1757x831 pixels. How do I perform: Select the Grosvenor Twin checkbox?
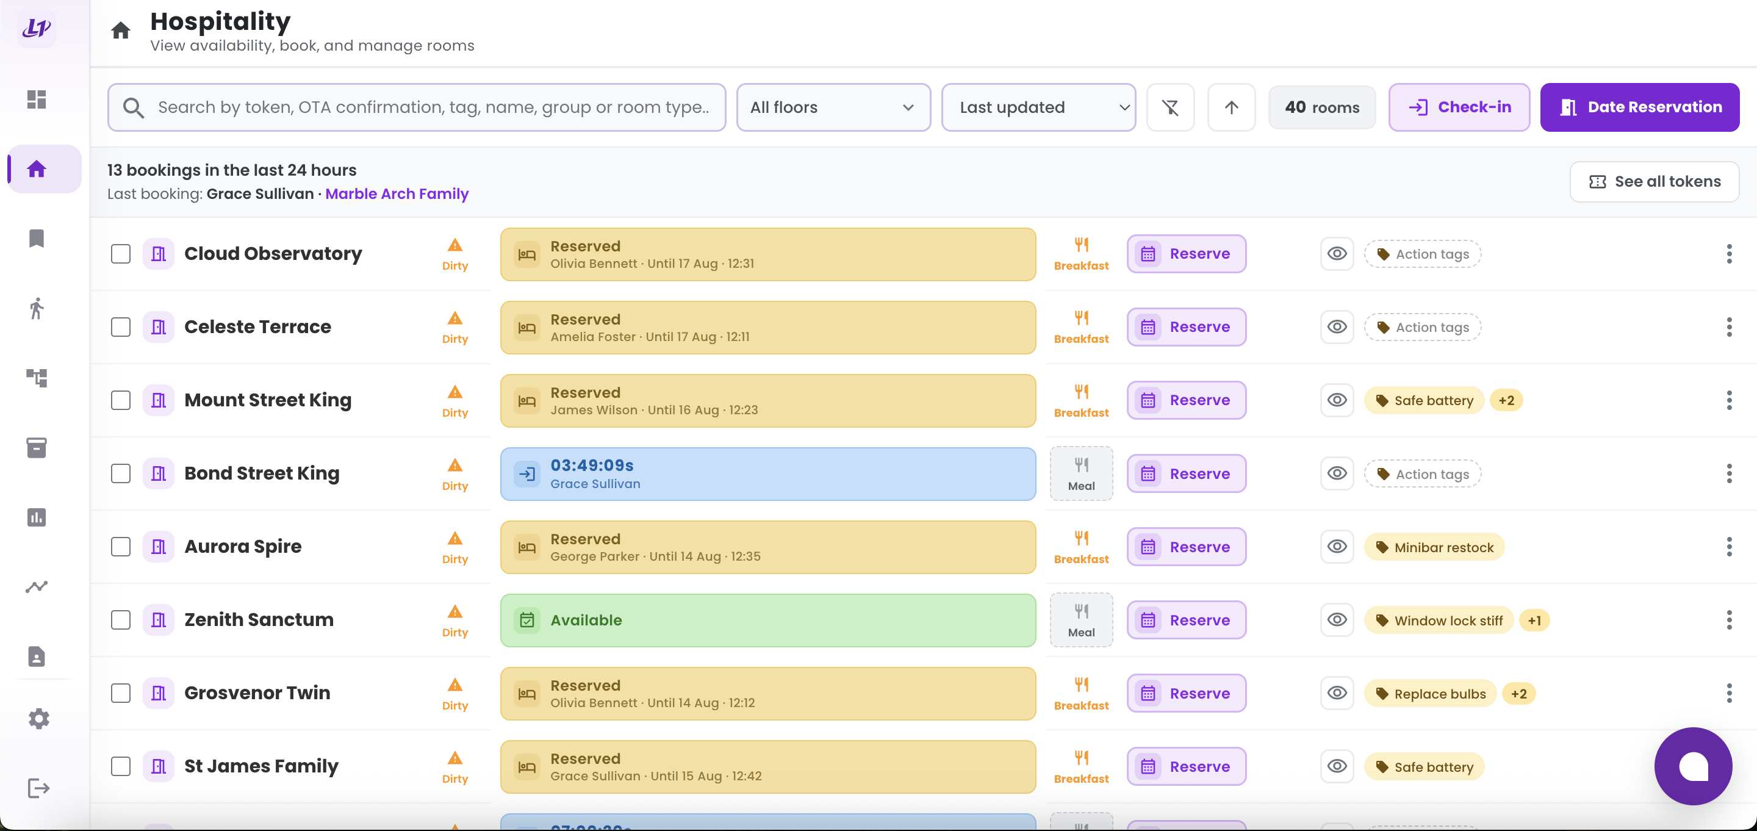click(x=121, y=693)
